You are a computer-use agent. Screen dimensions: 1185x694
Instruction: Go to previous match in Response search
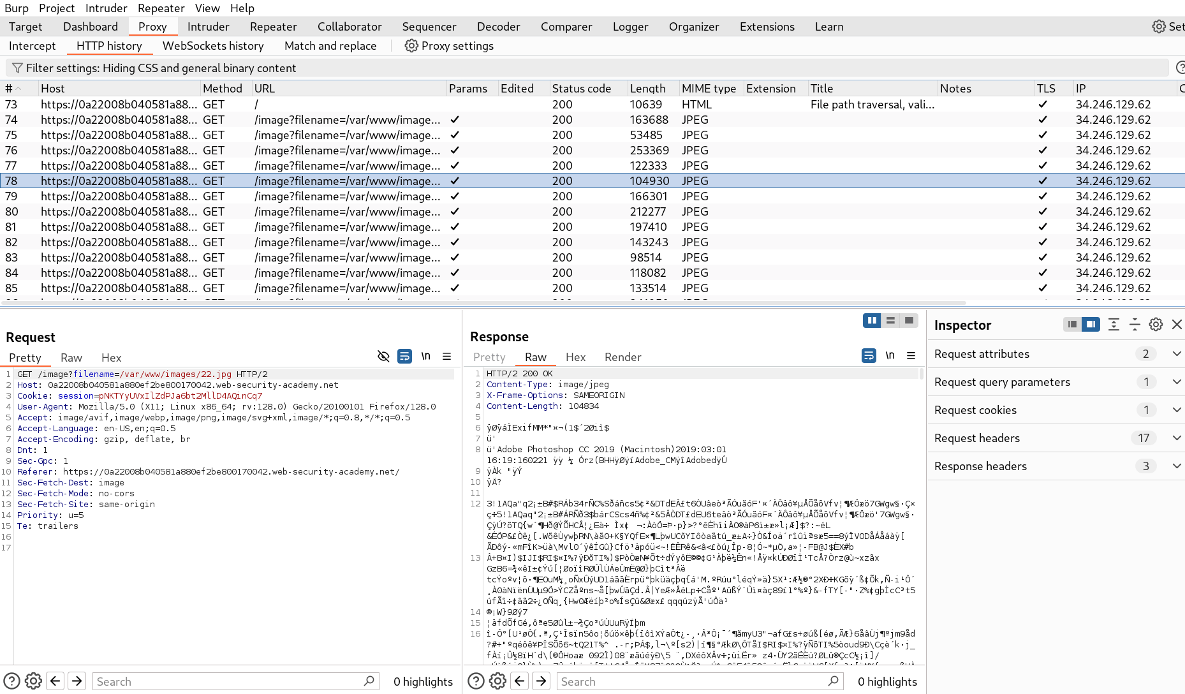click(520, 681)
